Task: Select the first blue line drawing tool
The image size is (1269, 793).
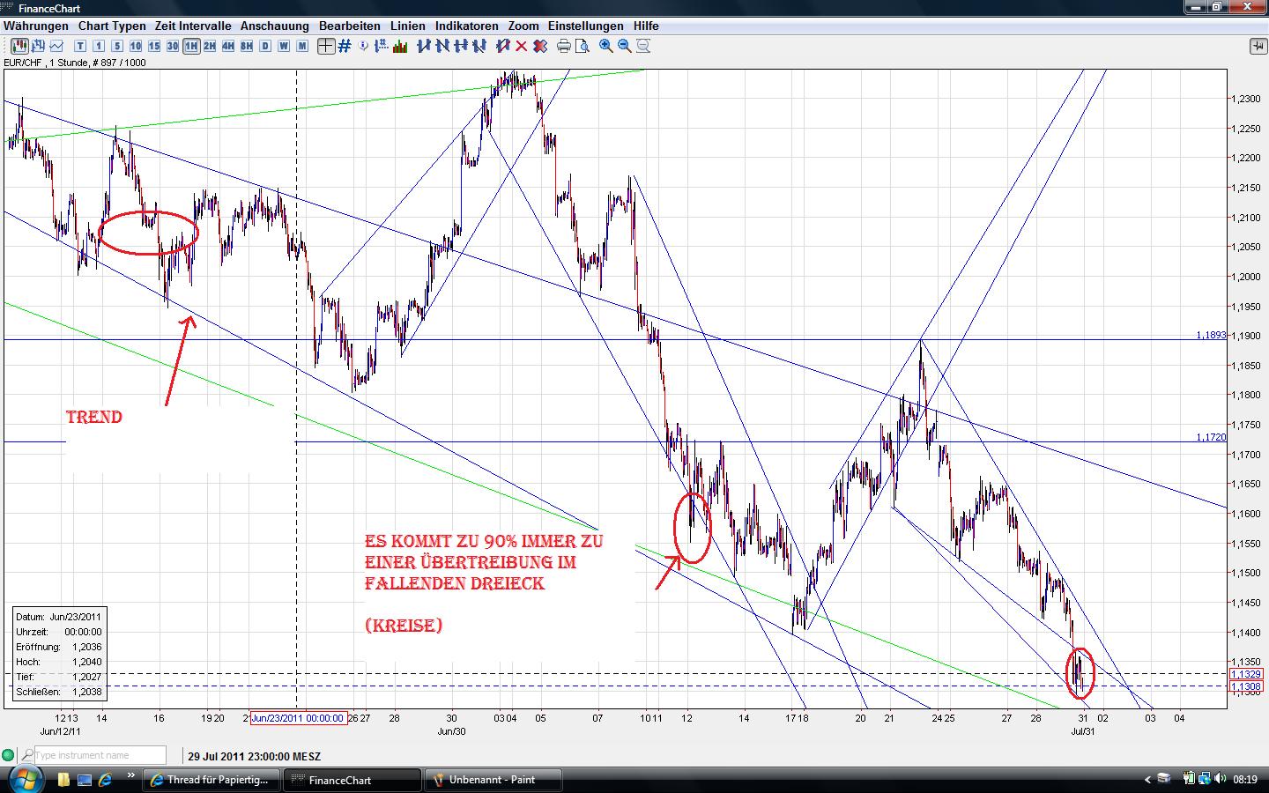Action: (x=424, y=46)
